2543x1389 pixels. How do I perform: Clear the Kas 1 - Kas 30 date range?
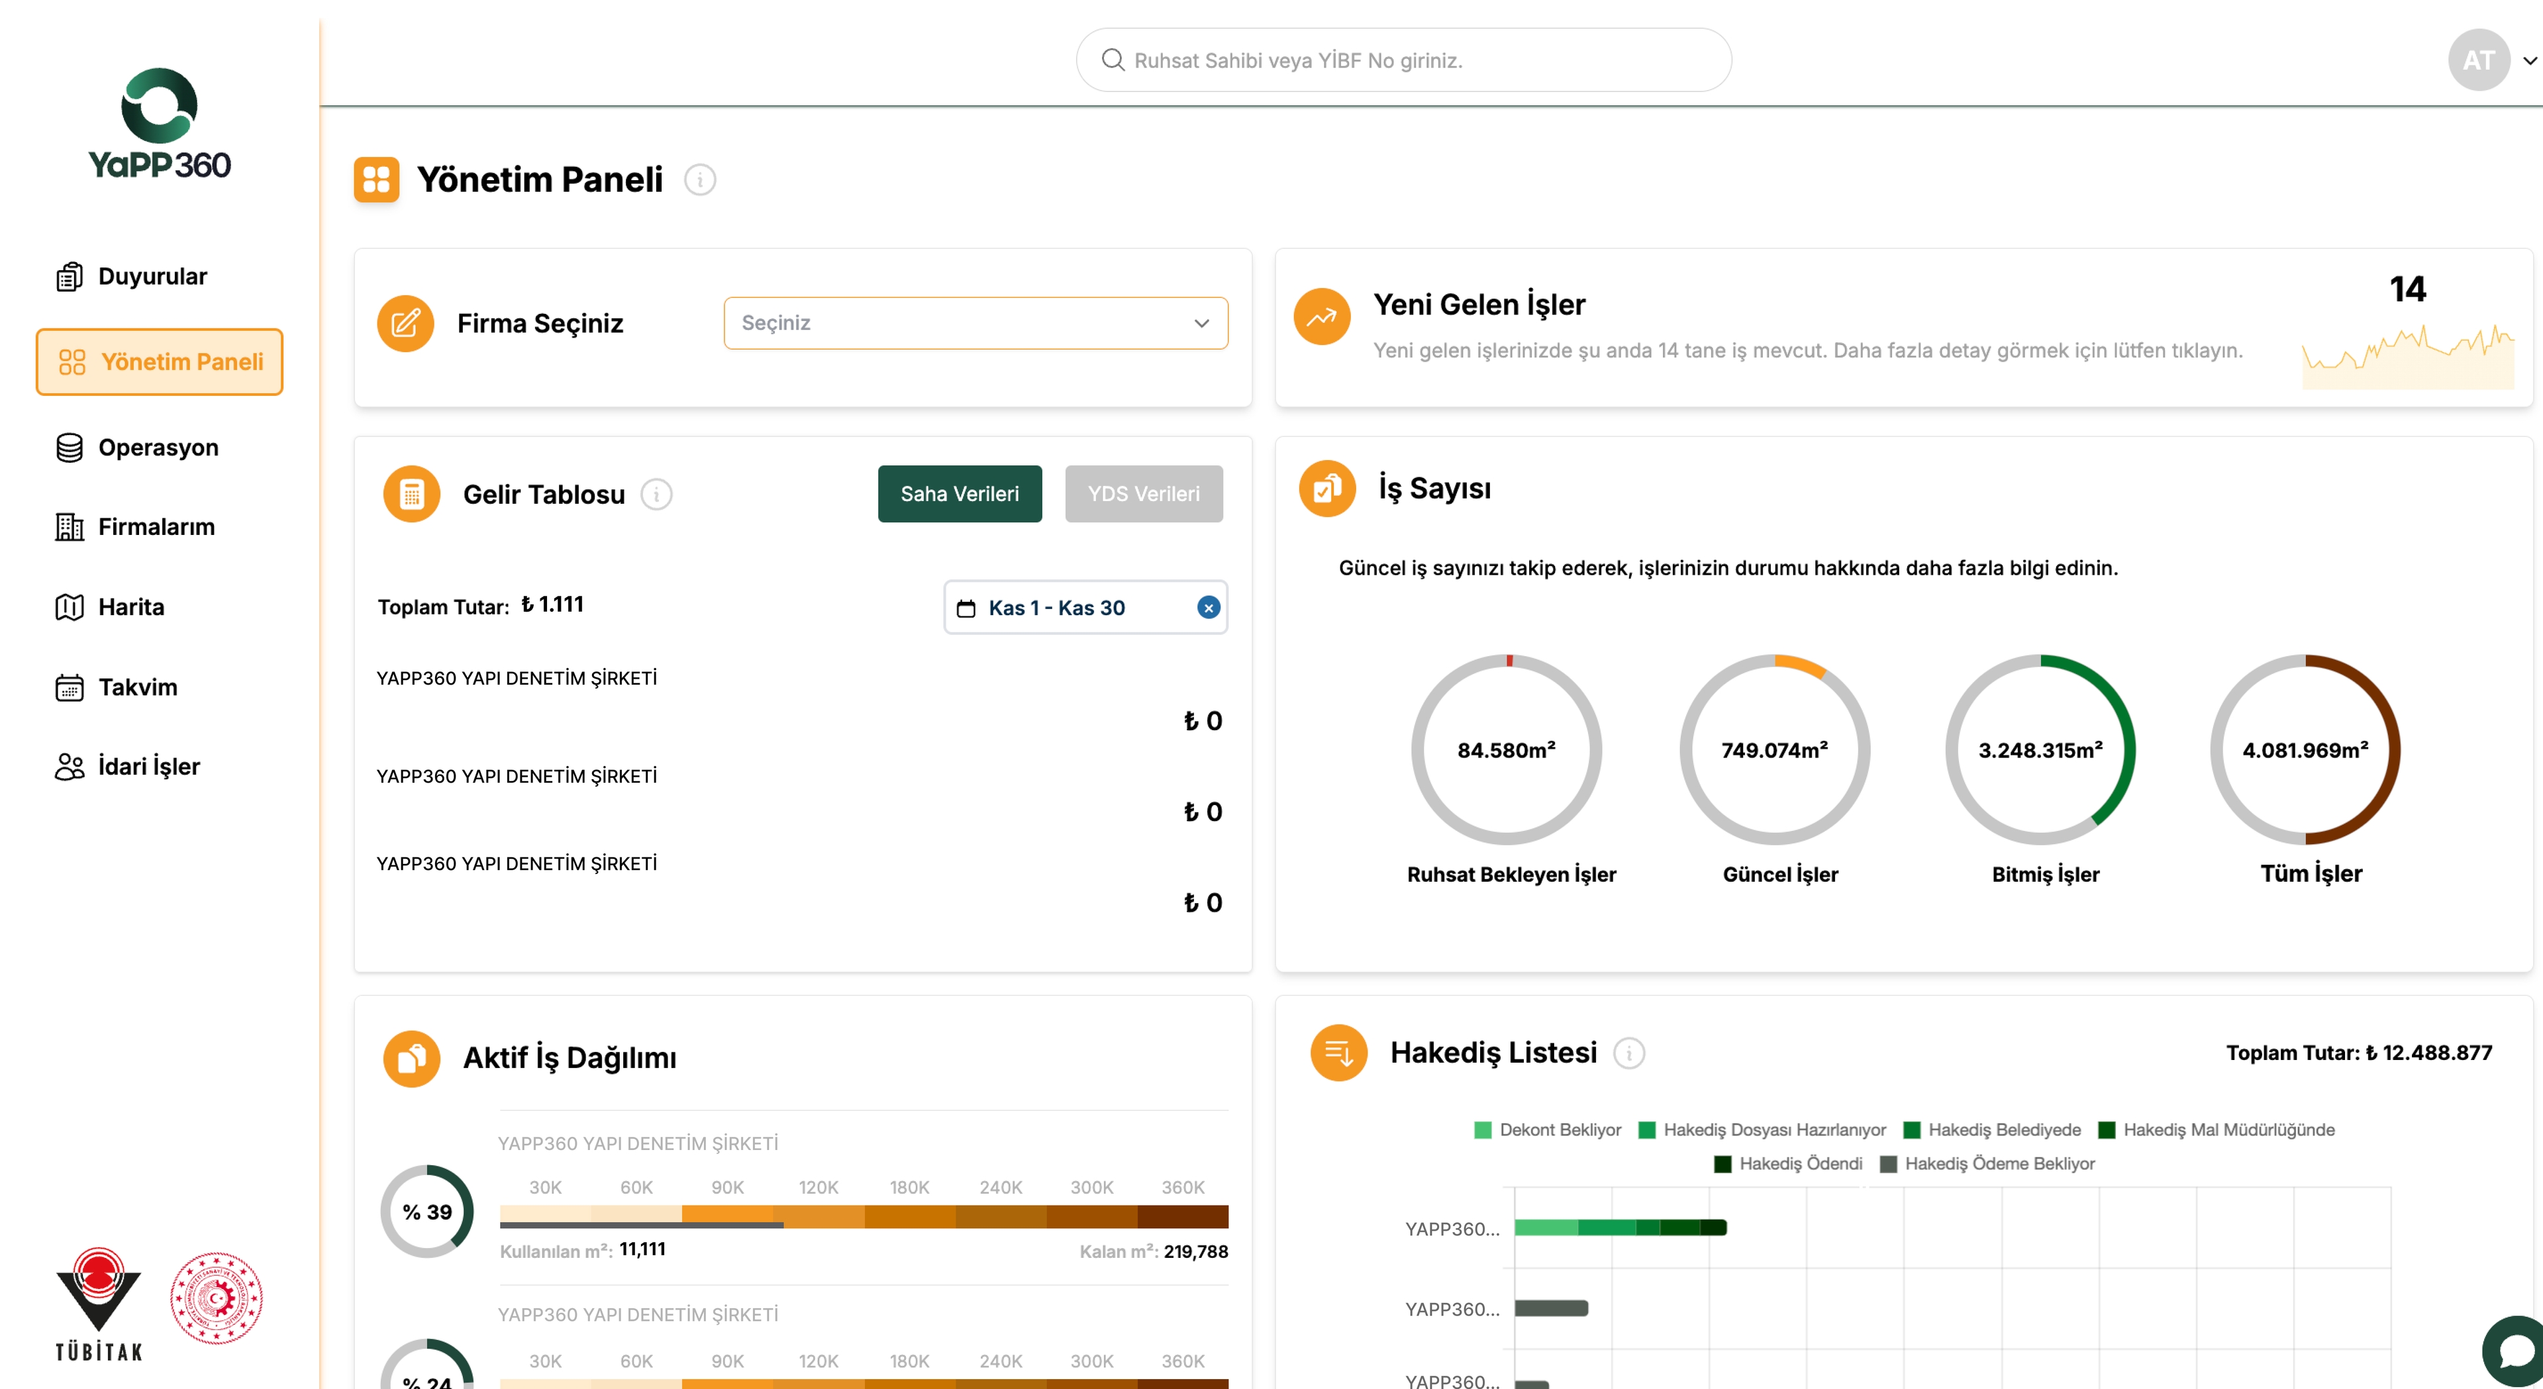[1207, 607]
